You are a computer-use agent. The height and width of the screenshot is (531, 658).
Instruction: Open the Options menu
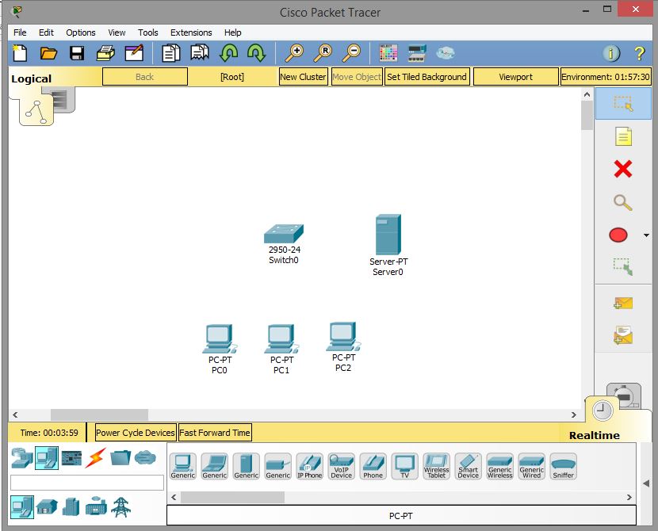click(x=81, y=32)
